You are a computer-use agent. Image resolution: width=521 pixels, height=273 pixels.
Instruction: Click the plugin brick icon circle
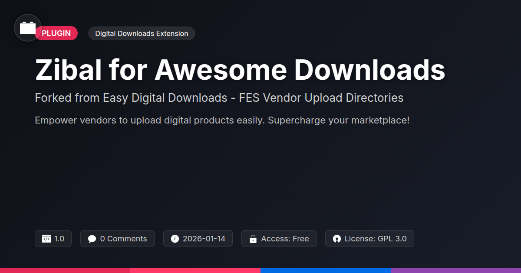(28, 28)
